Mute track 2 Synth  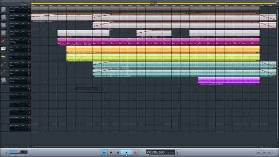pyautogui.click(x=17, y=16)
